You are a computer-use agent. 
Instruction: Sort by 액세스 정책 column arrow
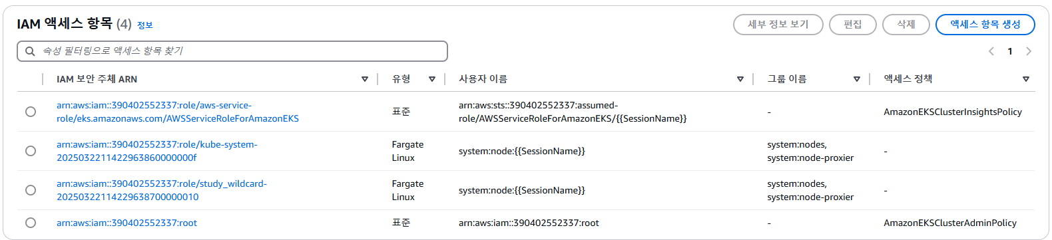pos(1026,79)
